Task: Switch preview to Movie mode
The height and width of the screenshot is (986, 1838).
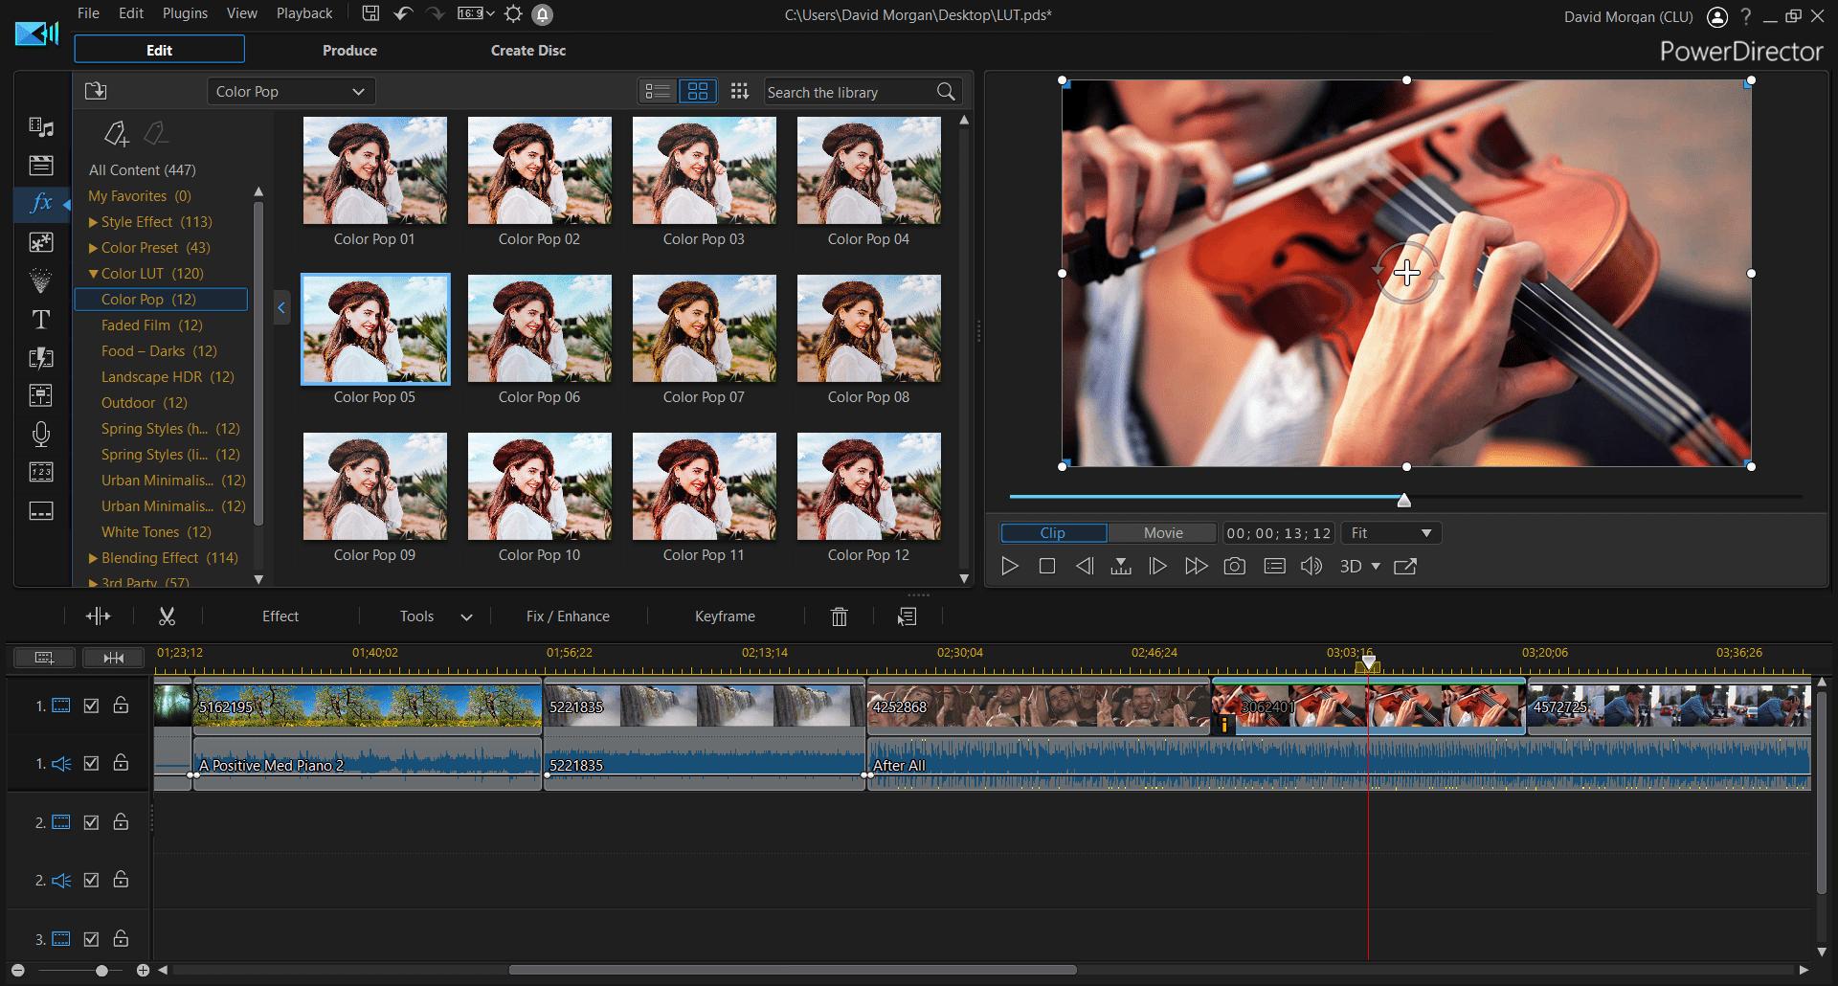Action: (1162, 533)
